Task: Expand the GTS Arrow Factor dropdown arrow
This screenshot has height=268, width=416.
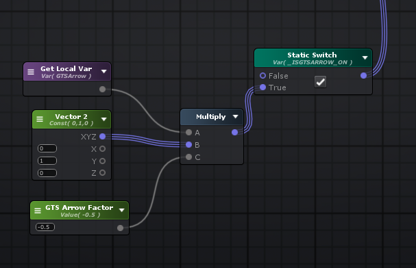Action: [121, 210]
